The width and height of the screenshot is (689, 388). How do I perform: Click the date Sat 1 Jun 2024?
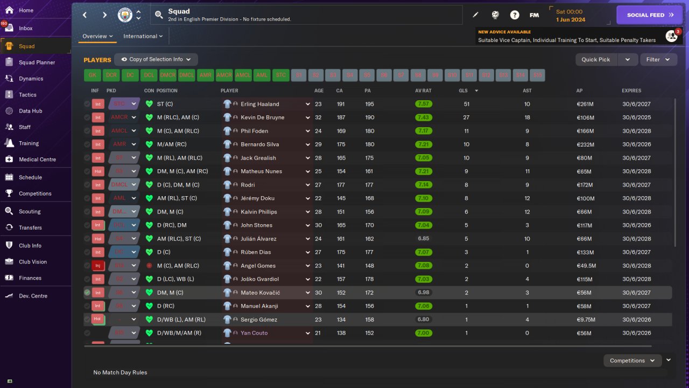[570, 16]
